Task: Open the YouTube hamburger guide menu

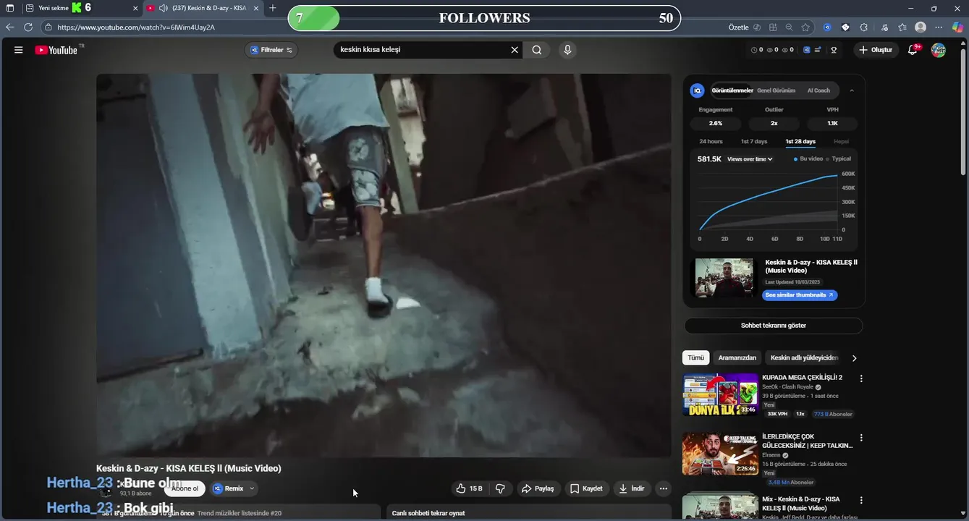Action: tap(18, 50)
